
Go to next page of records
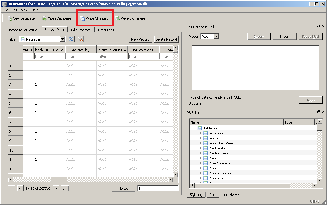[56, 188]
